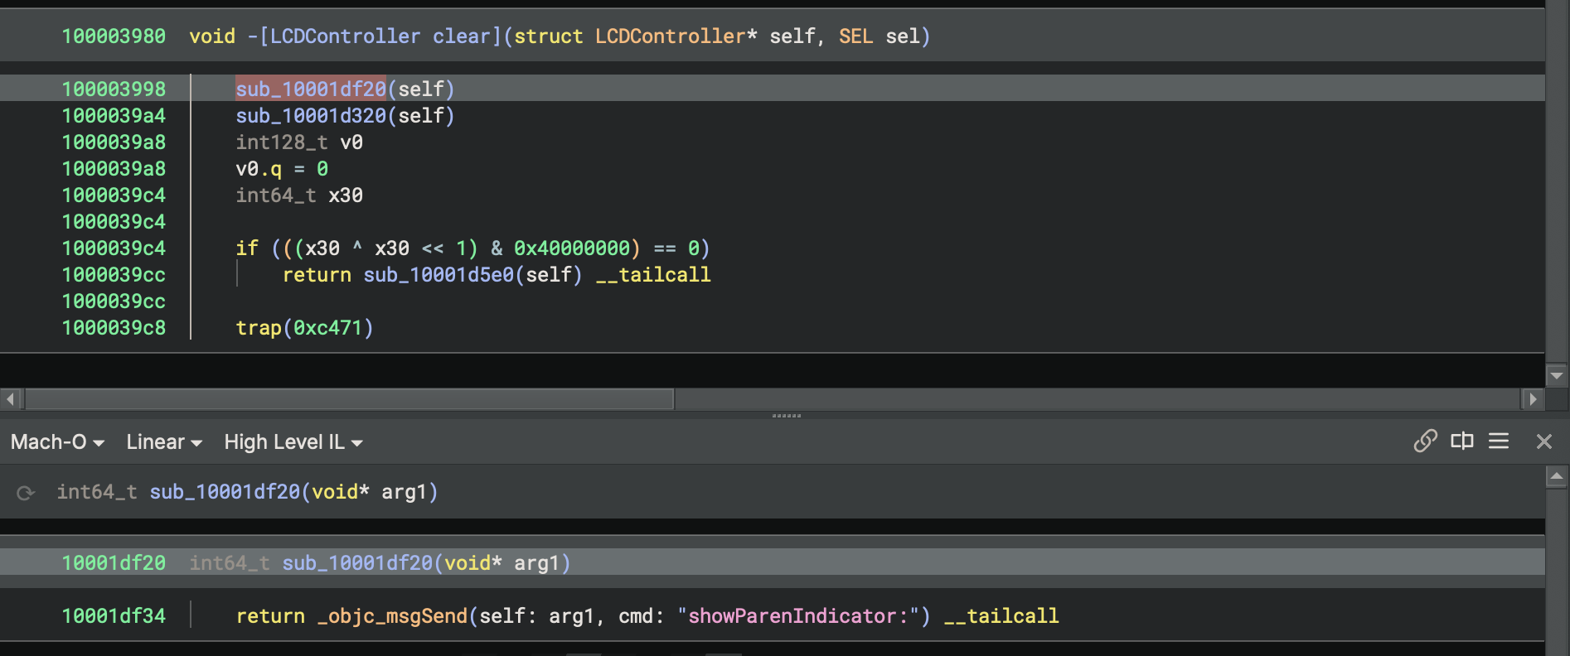Click the trap(0xc471) statement
The image size is (1570, 656).
pyautogui.click(x=304, y=328)
